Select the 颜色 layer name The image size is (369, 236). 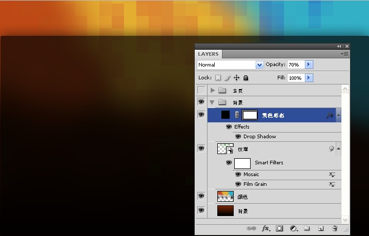pyautogui.click(x=242, y=197)
